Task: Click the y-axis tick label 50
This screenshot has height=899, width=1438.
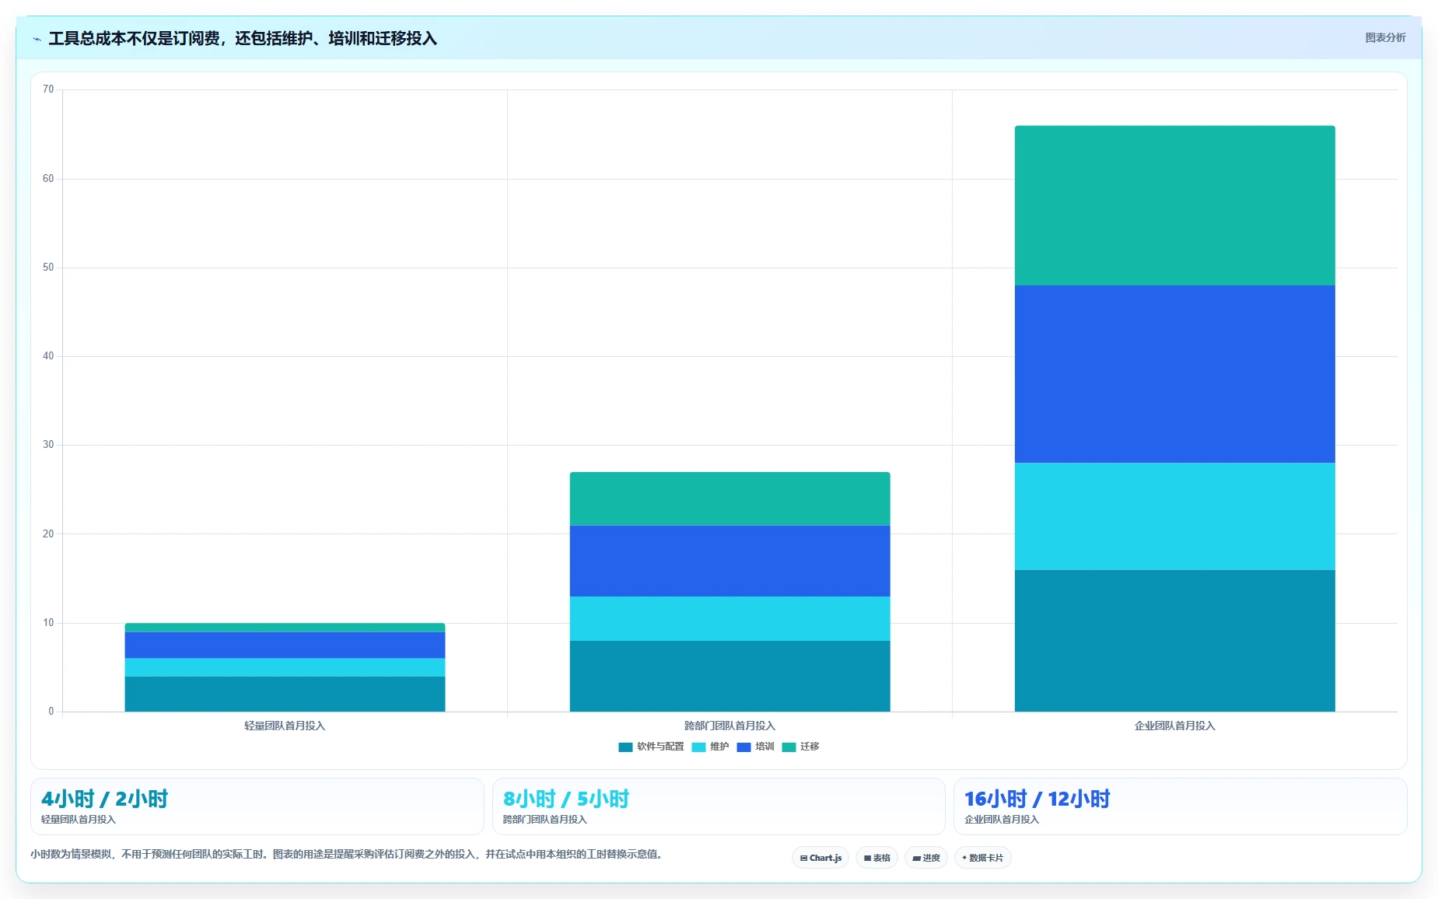Action: click(x=48, y=268)
